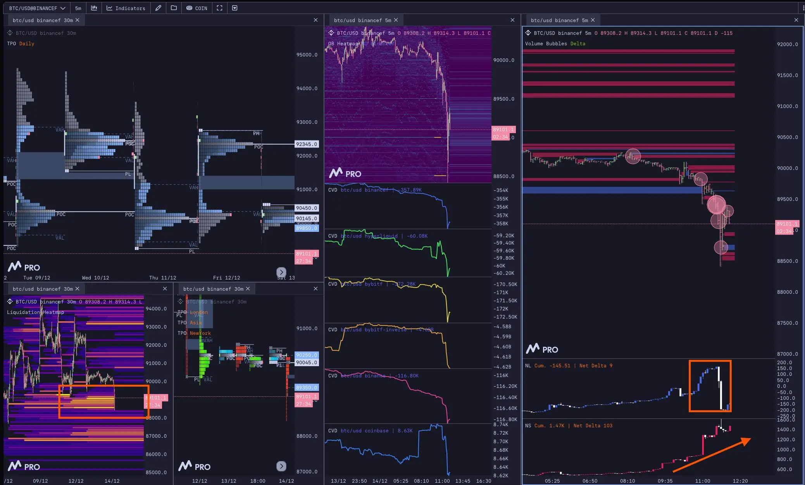Open the BTC/USD@BINANCEF symbol dropdown
The image size is (805, 485).
tap(37, 8)
